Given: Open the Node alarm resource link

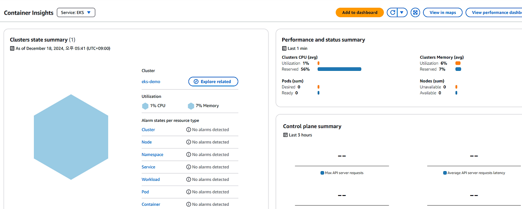Looking at the screenshot, I should 146,142.
